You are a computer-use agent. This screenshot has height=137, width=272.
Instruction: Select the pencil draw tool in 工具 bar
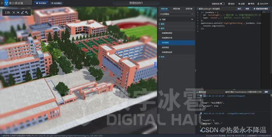point(22,13)
